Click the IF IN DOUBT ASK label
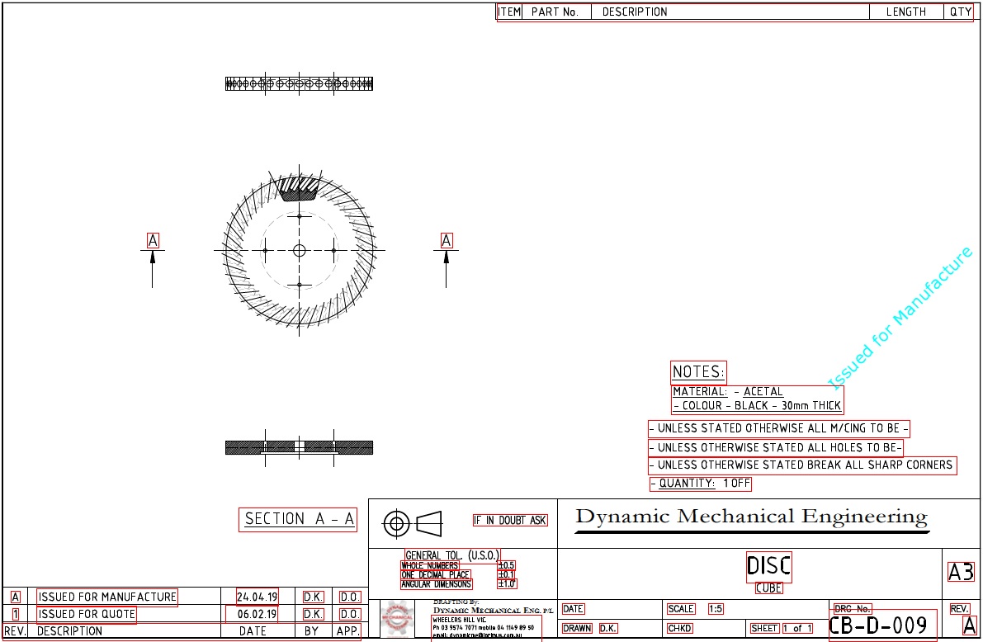The height and width of the screenshot is (642, 983). 510,521
